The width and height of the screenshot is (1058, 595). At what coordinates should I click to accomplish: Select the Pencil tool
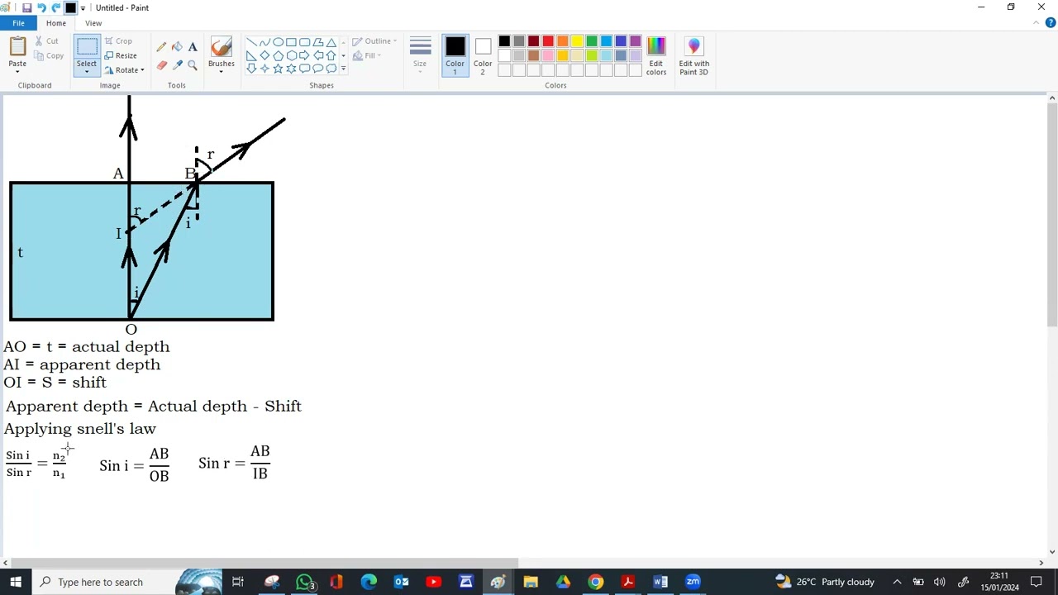161,47
